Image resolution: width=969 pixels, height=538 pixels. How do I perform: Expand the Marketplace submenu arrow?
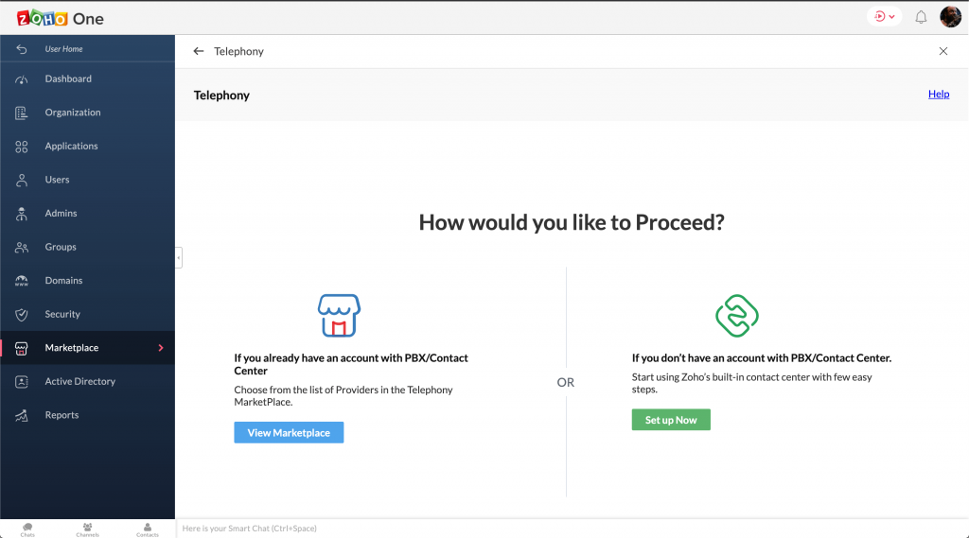pos(161,348)
